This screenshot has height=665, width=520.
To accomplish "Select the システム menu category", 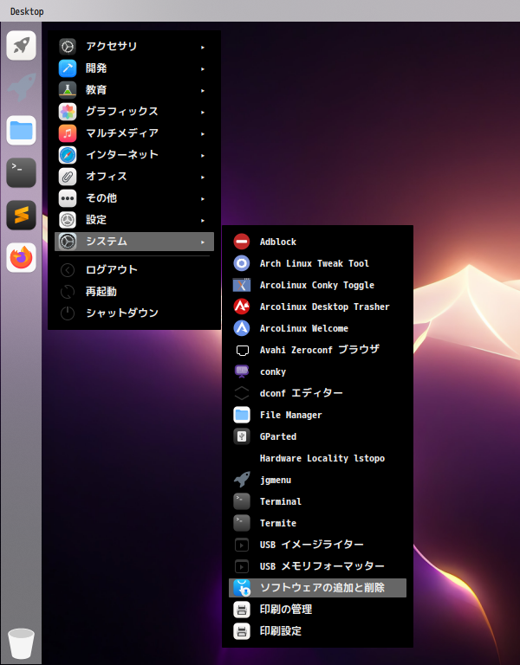I will click(x=134, y=242).
